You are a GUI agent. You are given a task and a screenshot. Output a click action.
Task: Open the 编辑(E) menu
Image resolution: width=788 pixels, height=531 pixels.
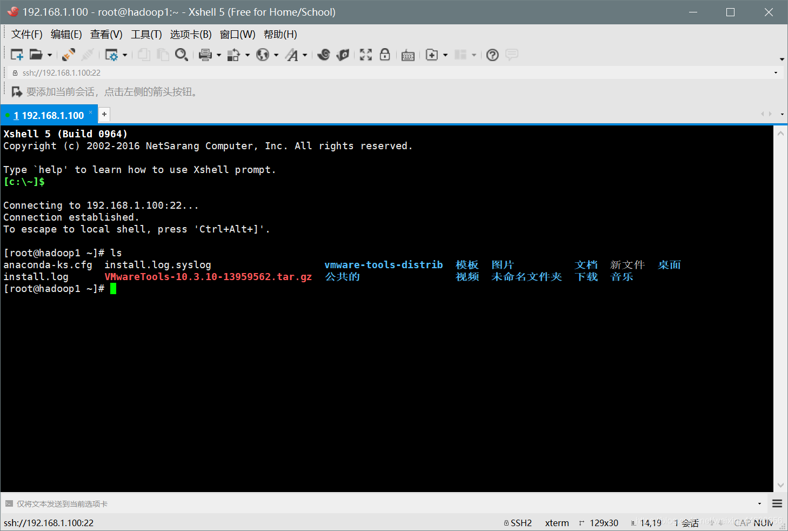point(66,35)
